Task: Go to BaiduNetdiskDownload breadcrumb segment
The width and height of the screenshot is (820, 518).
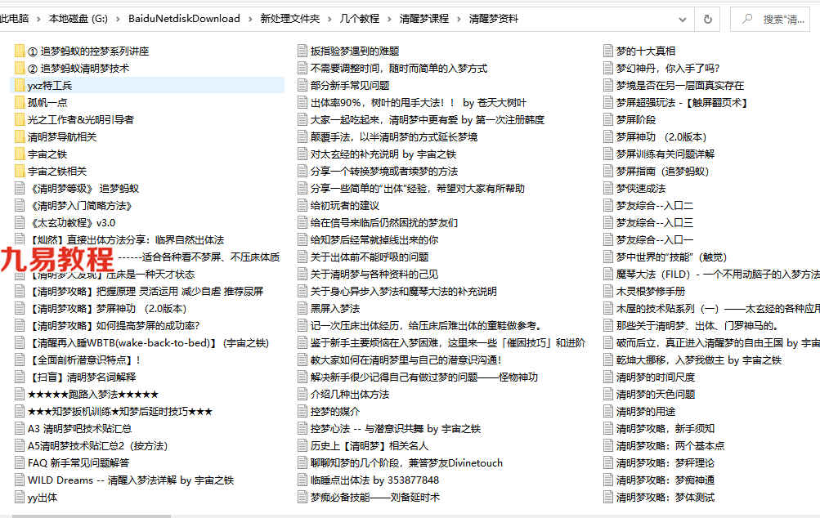Action: point(184,19)
